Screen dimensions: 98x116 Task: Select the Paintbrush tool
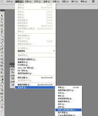[2, 42]
